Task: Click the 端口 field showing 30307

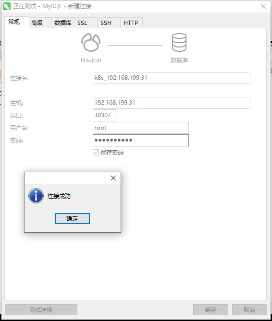Action: 104,115
